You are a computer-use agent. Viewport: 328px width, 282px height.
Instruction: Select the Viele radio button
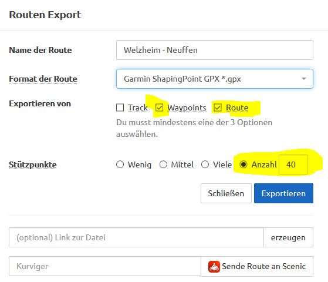point(205,164)
